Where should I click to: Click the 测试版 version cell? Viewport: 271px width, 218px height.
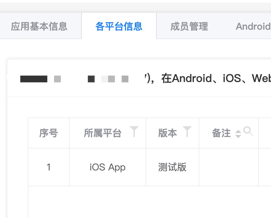[172, 167]
